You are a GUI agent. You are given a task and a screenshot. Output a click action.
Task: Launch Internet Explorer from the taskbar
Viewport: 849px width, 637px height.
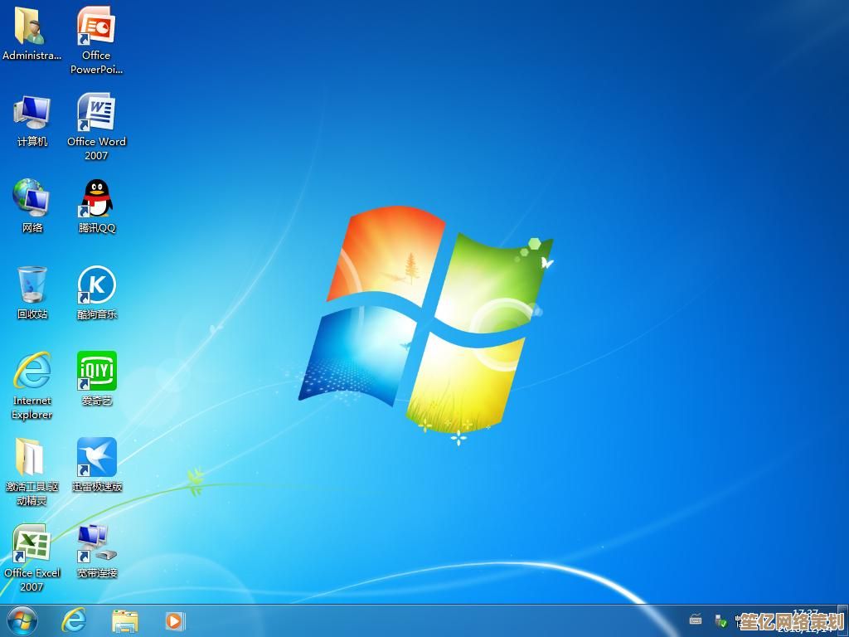click(73, 620)
